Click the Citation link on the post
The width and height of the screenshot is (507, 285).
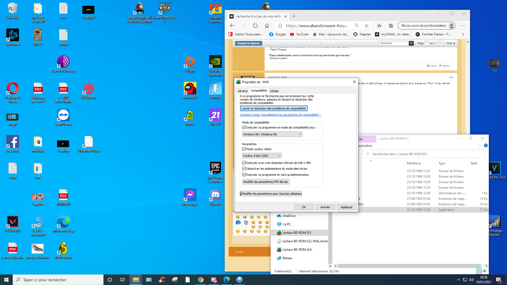point(432,66)
